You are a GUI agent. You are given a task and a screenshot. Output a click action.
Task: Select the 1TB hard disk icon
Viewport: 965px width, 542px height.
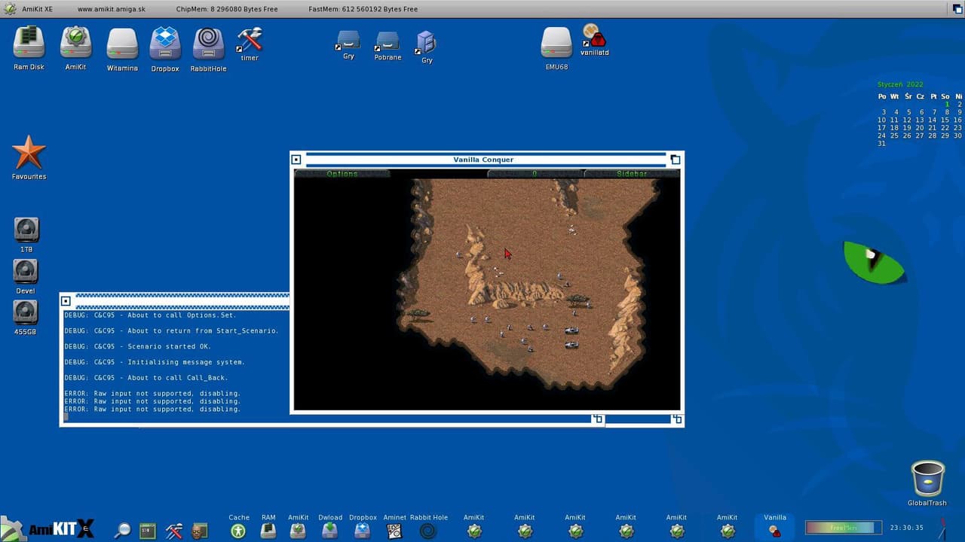click(26, 230)
